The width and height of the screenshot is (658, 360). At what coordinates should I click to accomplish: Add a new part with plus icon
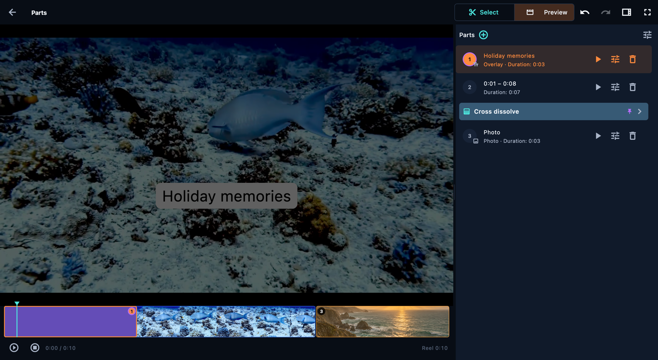click(483, 35)
